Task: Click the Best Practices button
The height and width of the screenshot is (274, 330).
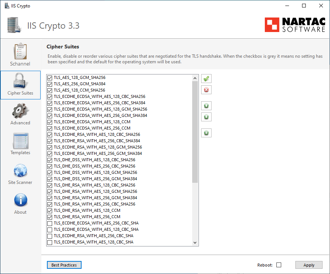Action: 64,265
